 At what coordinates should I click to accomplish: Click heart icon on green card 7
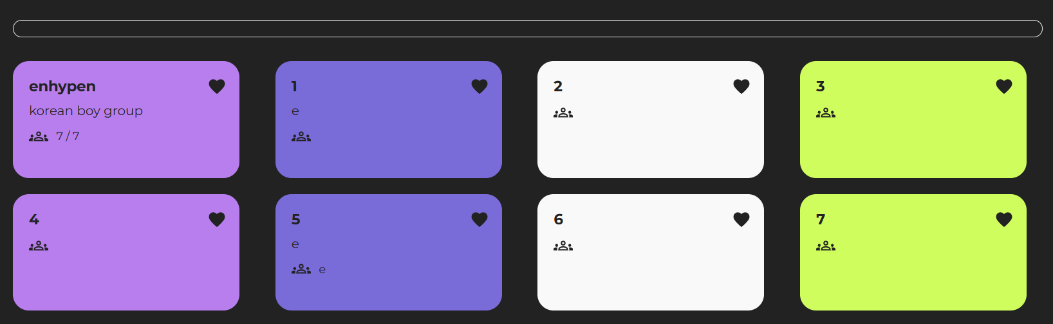pos(1004,219)
